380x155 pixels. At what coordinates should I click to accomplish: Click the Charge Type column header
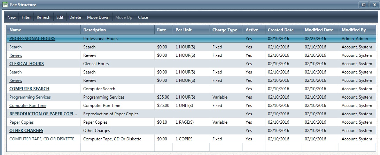pos(225,30)
